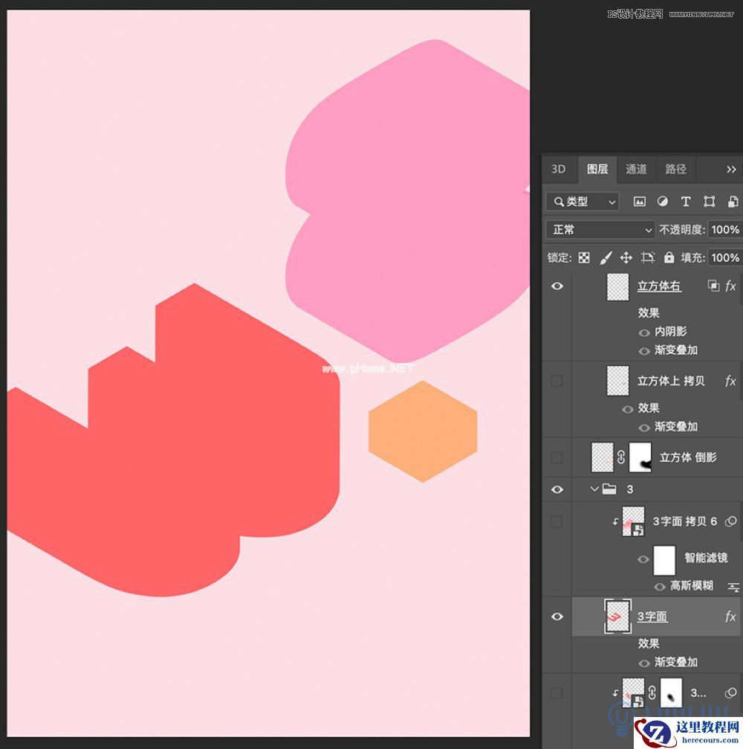
Task: Click clipping arrow on 3字面 拷贝 6
Action: [x=616, y=522]
